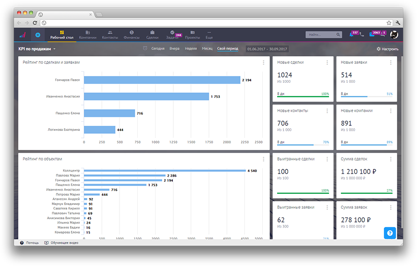Image resolution: width=417 pixels, height=266 pixels.
Task: Switch period filter to Сегодня
Action: (x=158, y=49)
